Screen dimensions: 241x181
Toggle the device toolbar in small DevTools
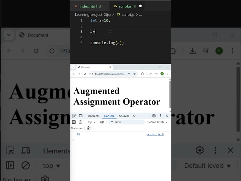[x=81, y=116]
